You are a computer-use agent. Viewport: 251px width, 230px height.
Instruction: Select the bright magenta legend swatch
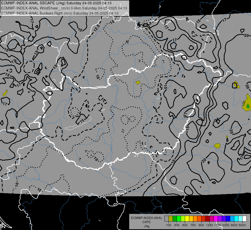point(216,218)
